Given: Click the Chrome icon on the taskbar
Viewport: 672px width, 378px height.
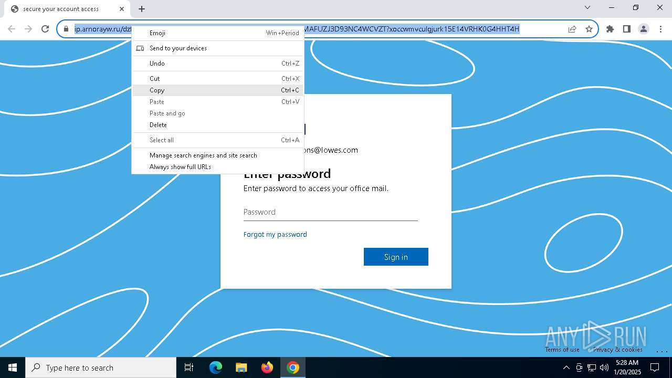Looking at the screenshot, I should [293, 367].
